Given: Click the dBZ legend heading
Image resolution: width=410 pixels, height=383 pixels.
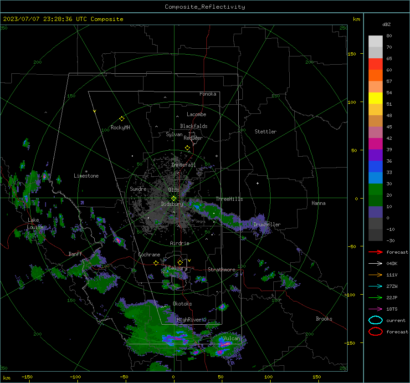Looking at the screenshot, I should 386,25.
